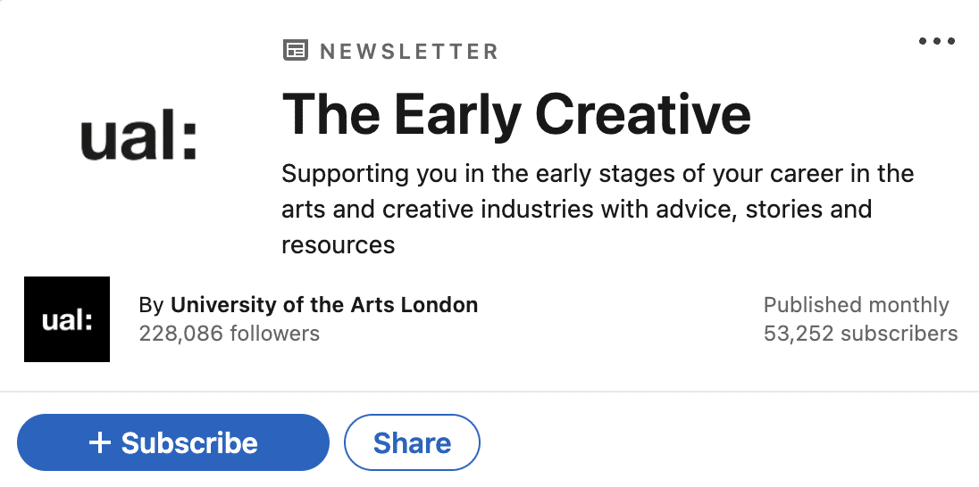Click the newsletter icon beside NEWSLETTER label
Viewport: 979px width, 487px height.
(296, 51)
